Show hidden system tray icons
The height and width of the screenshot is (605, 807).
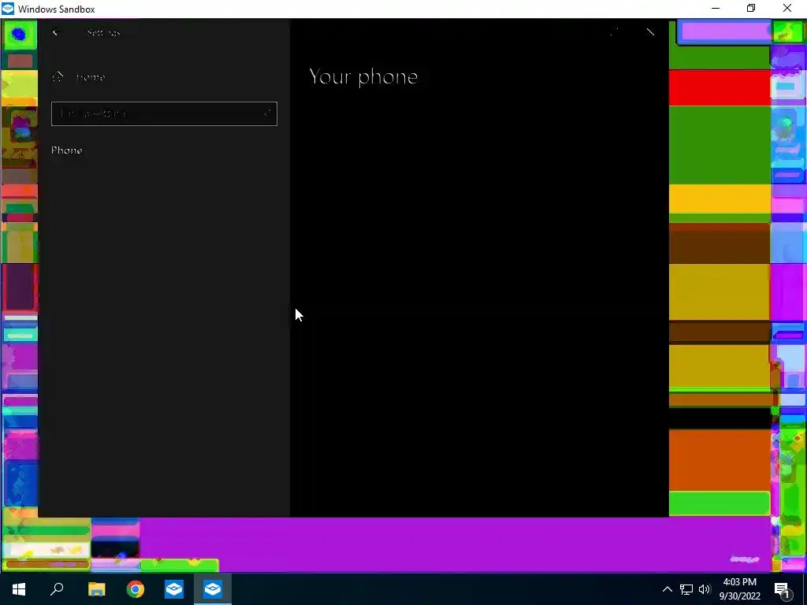pyautogui.click(x=667, y=589)
